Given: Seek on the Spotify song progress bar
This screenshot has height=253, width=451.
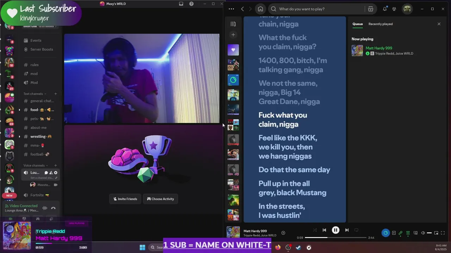Looking at the screenshot, I should coord(335,238).
